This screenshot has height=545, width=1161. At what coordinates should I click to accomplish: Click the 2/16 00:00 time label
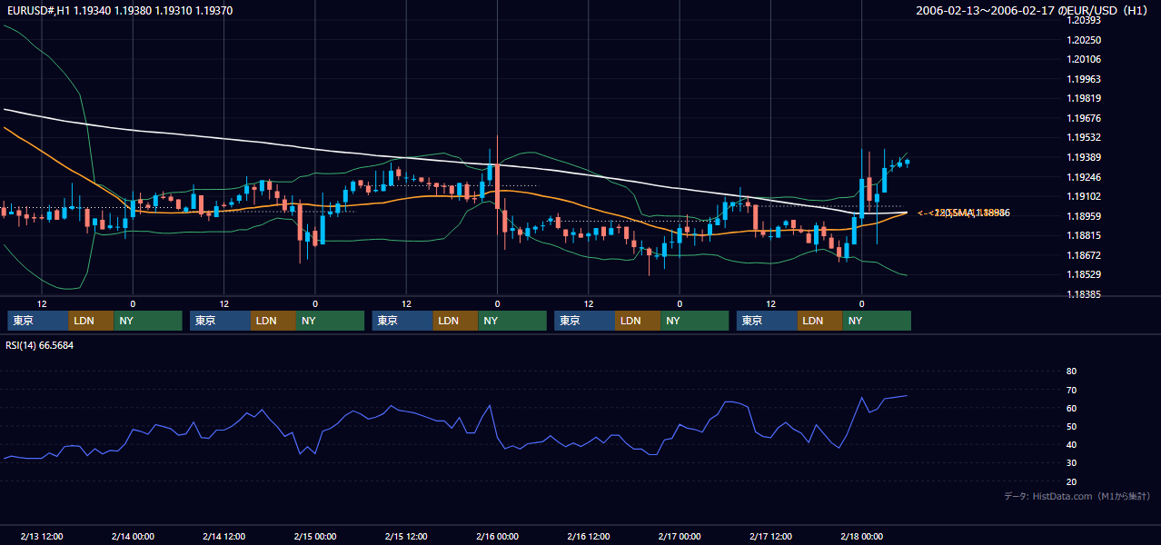tap(497, 536)
